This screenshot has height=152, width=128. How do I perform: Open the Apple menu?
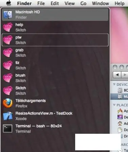[x=9, y=3]
